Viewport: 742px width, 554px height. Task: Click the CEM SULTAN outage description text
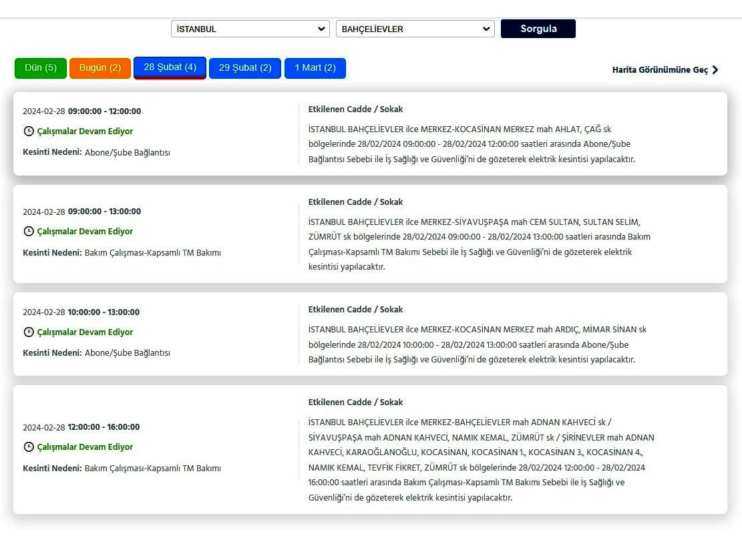point(479,244)
